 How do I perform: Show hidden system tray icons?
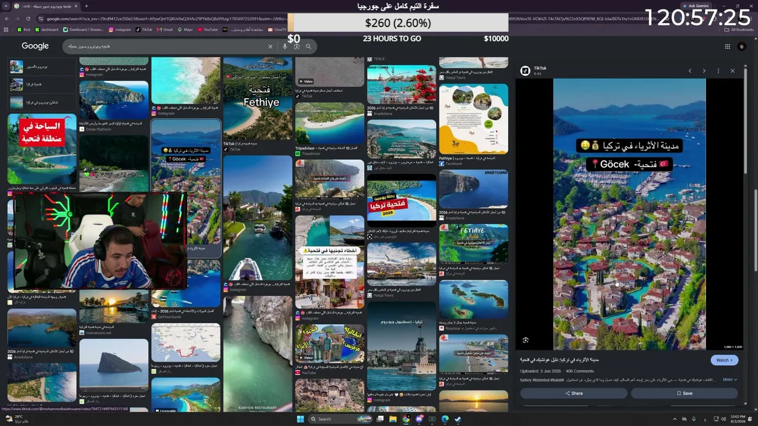point(675,419)
